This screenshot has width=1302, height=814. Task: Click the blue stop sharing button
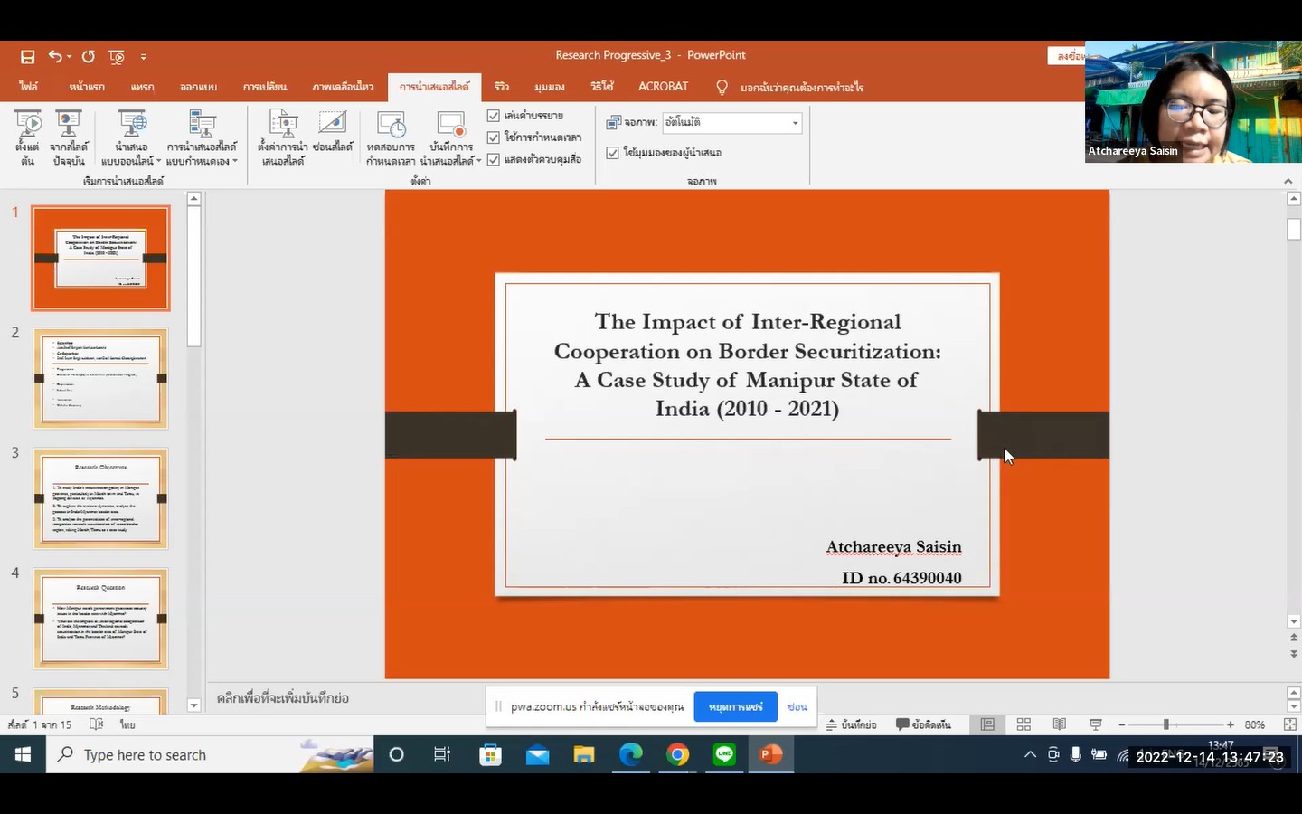coord(735,706)
